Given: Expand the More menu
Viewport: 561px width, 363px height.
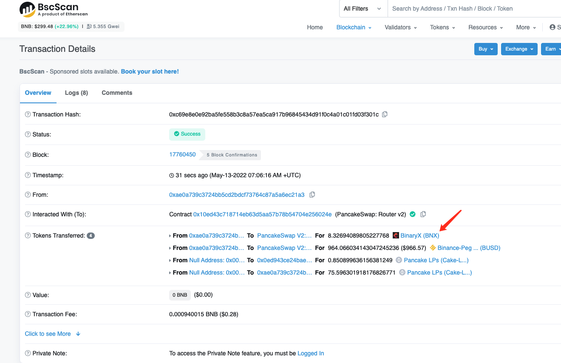Looking at the screenshot, I should tap(526, 27).
